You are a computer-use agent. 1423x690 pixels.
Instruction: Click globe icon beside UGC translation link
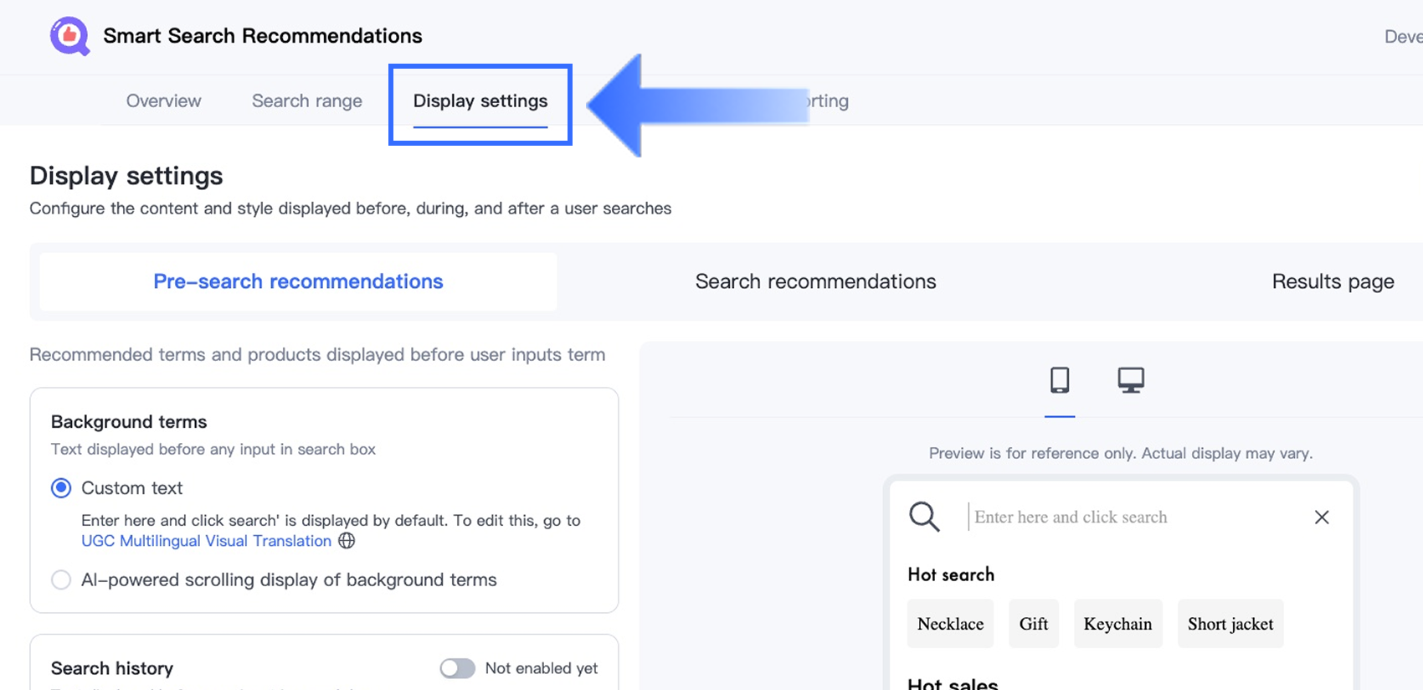coord(347,541)
